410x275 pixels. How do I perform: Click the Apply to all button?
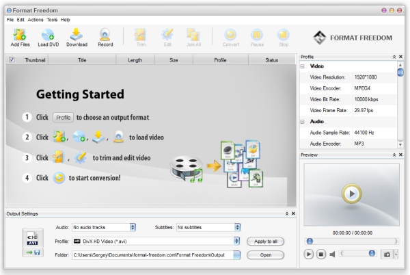coord(265,241)
